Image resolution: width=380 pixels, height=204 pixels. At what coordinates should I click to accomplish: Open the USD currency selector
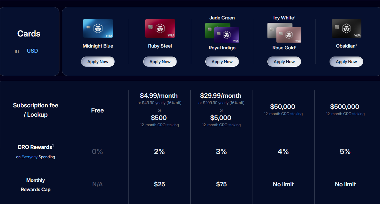click(x=32, y=51)
